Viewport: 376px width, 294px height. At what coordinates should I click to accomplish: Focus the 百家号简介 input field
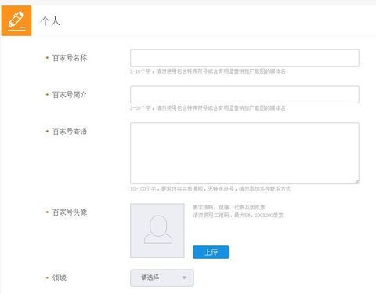pyautogui.click(x=244, y=94)
